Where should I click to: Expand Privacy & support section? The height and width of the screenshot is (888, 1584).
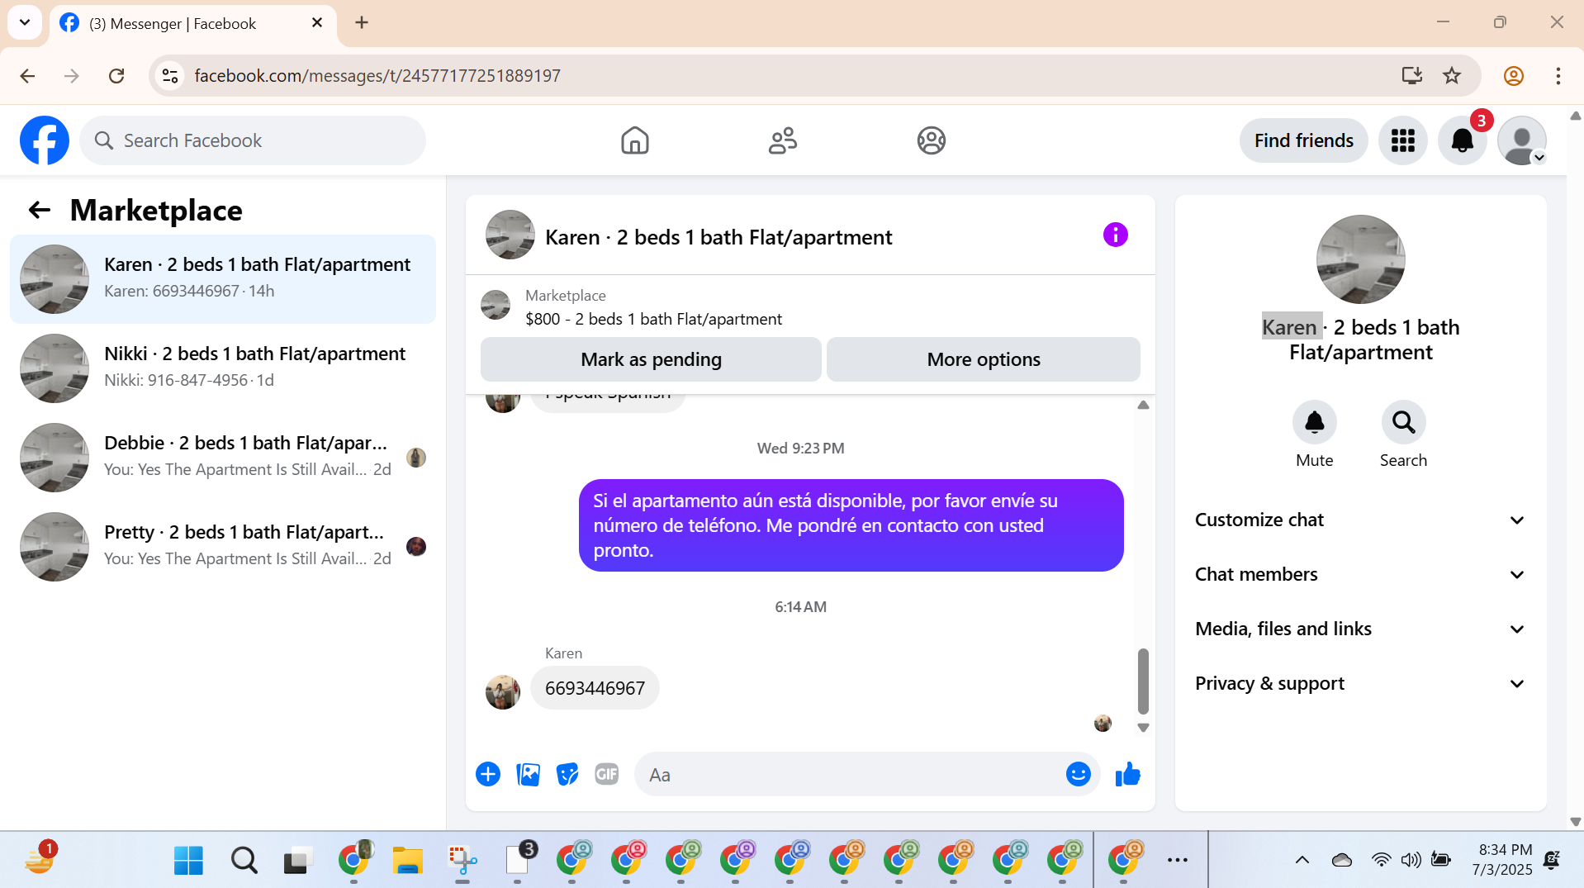[1360, 684]
